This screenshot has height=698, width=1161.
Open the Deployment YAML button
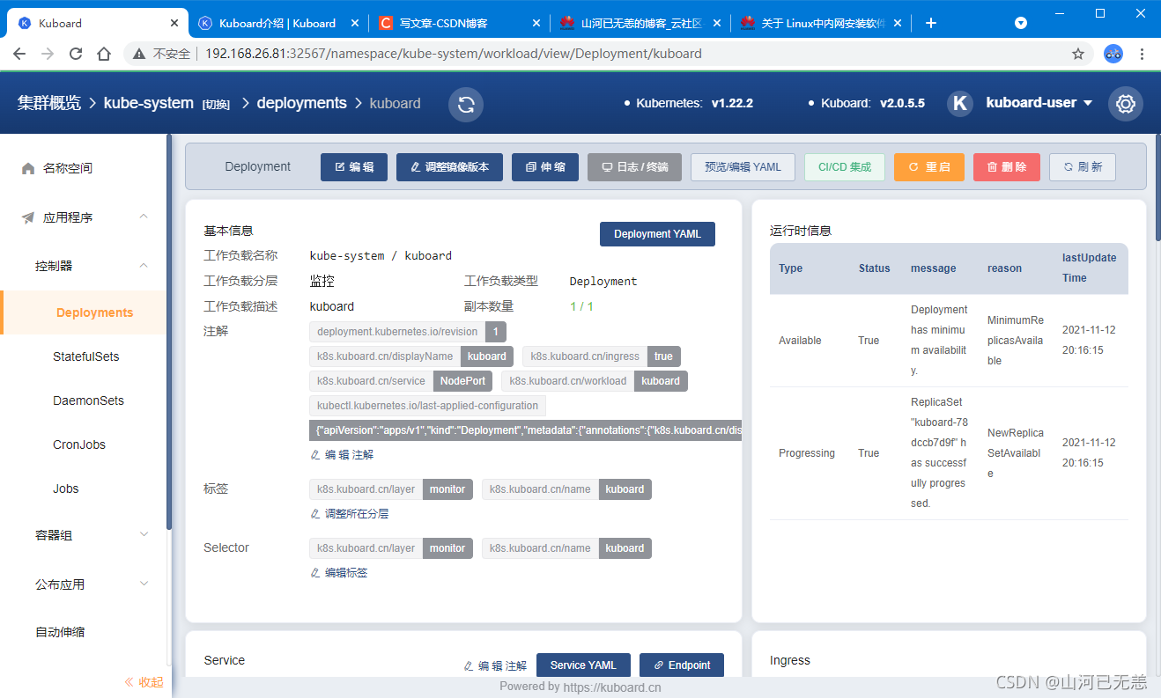657,234
